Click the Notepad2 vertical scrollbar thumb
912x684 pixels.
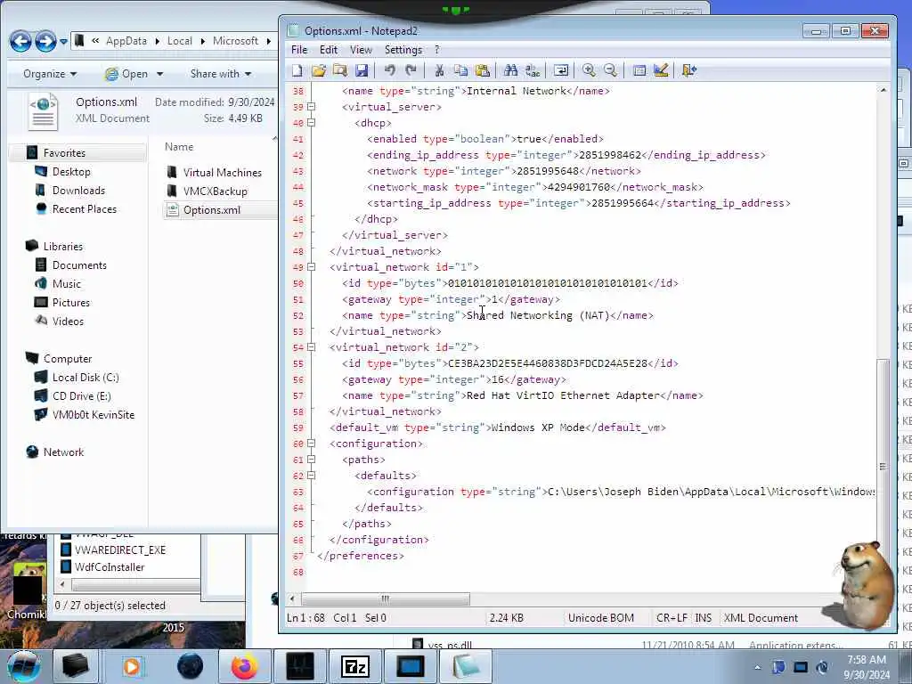point(883,466)
